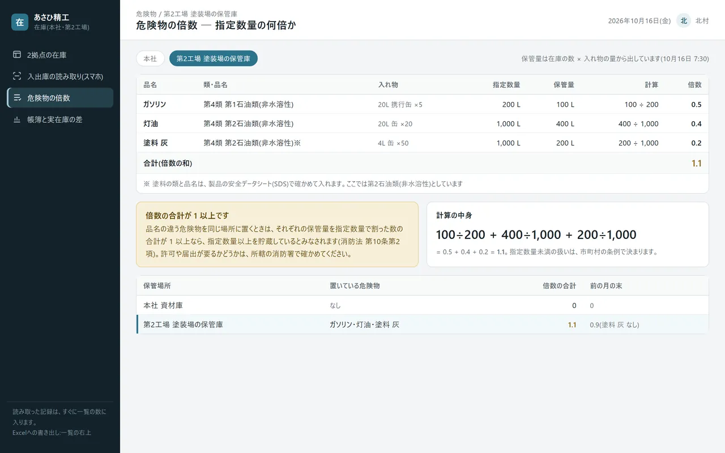
Task: Click the 危険物 breadcrumb link
Action: point(146,14)
